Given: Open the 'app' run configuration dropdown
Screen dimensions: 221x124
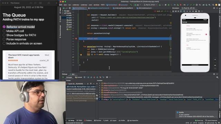Looking at the screenshot, I should 137,5.
